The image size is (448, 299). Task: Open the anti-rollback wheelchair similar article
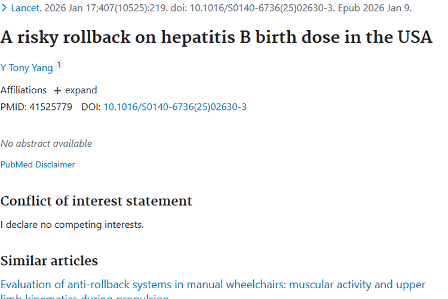click(213, 285)
